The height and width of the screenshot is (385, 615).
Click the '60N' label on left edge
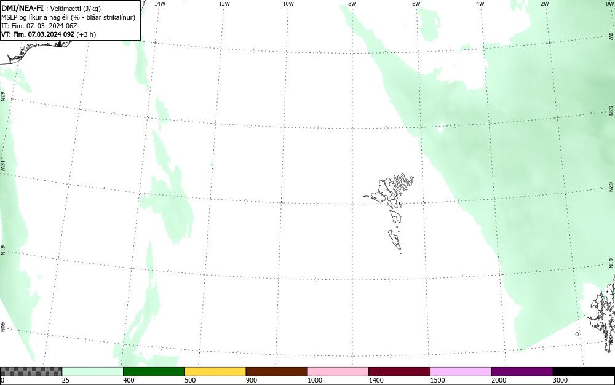point(2,327)
